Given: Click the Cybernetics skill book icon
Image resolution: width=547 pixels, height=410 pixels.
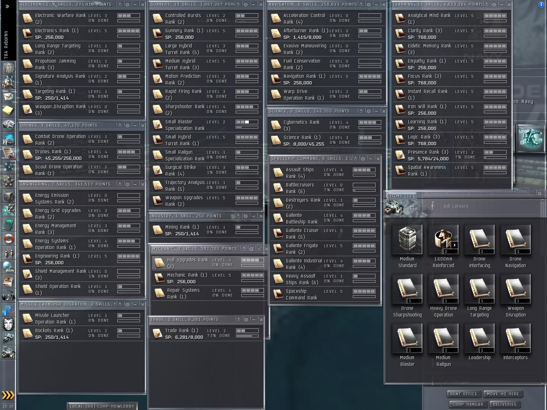Looking at the screenshot, I should click(275, 125).
